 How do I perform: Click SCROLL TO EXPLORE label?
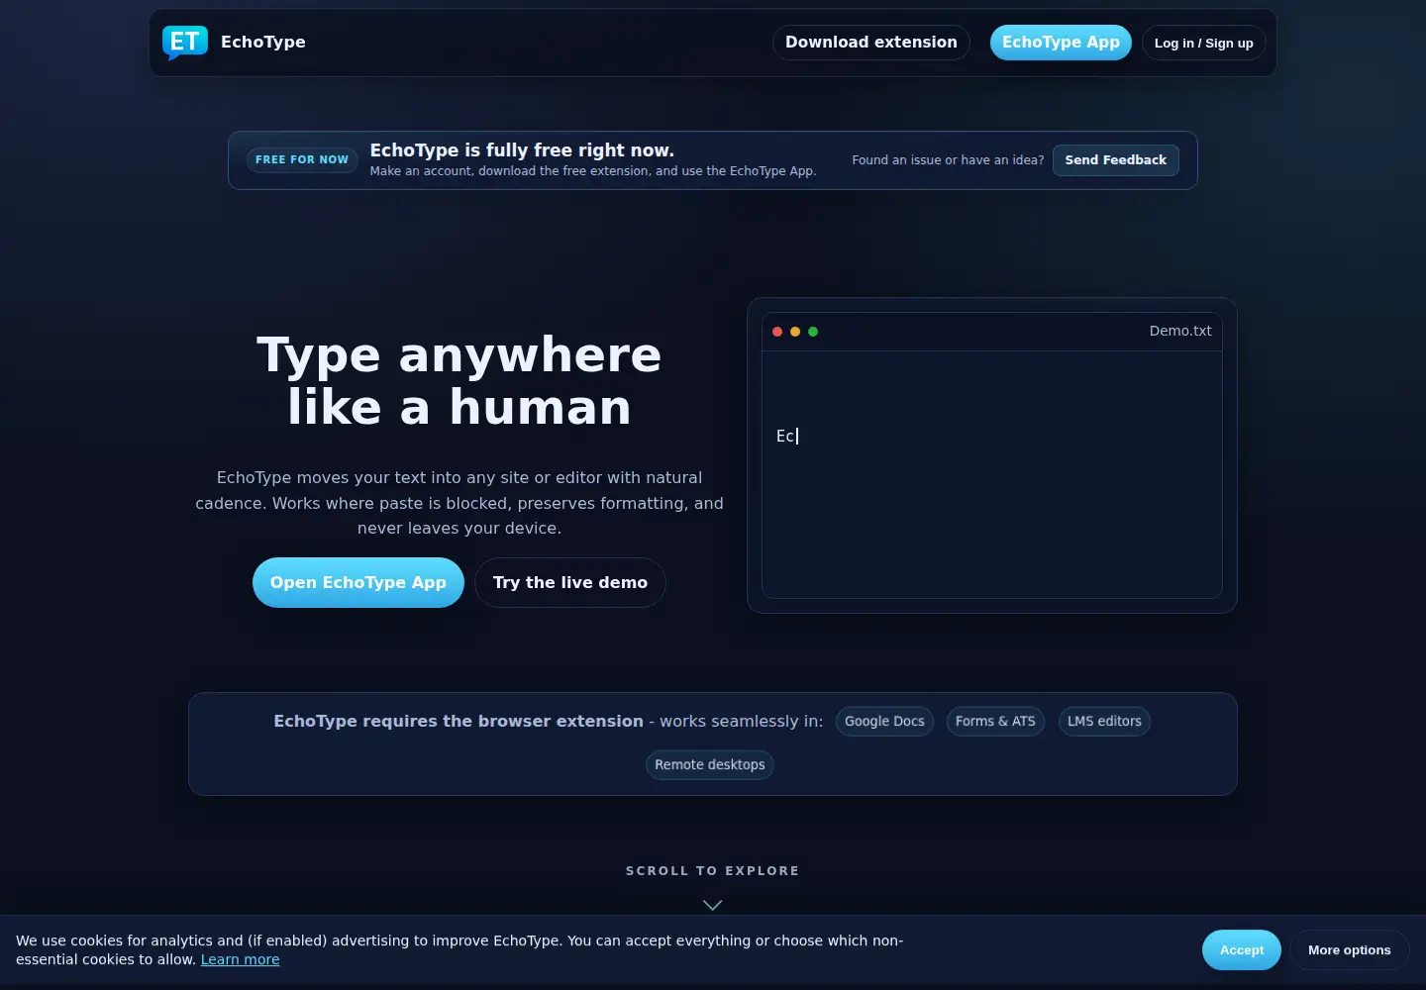(x=713, y=871)
